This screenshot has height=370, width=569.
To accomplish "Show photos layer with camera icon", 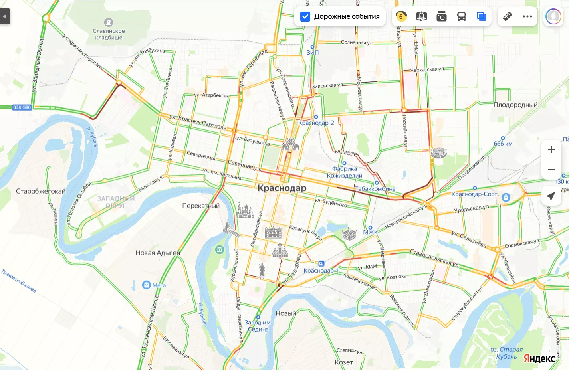I will coord(442,16).
